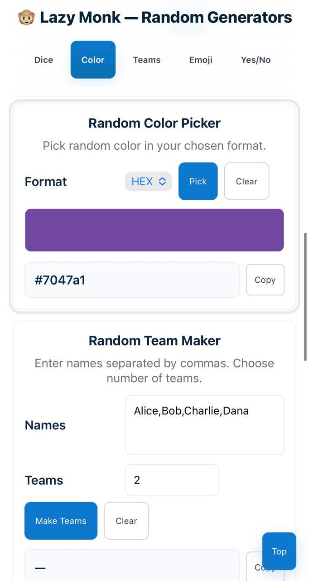The image size is (309, 581).
Task: Click the purple color preview swatch
Action: (x=154, y=230)
